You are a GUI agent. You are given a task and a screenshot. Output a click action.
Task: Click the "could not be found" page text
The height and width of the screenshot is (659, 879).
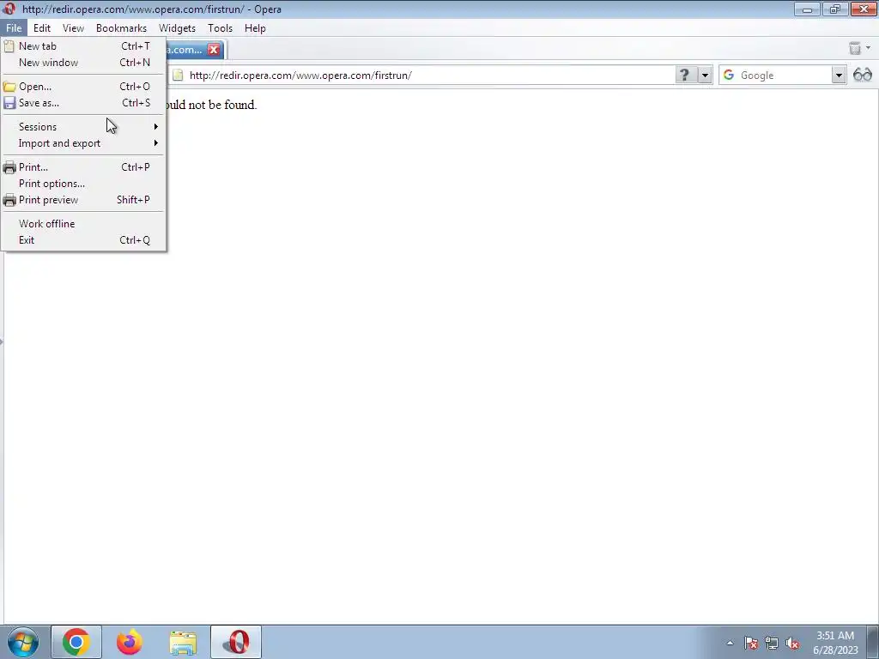pyautogui.click(x=211, y=105)
